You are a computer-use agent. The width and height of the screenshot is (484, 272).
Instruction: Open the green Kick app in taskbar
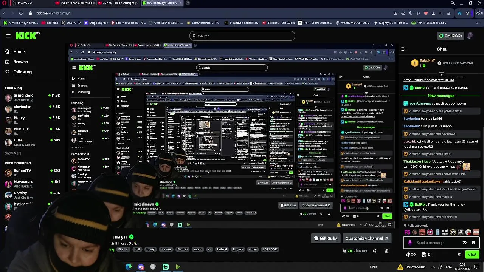(x=166, y=267)
